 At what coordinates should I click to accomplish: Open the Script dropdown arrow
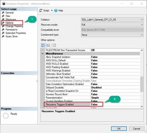click(52, 11)
